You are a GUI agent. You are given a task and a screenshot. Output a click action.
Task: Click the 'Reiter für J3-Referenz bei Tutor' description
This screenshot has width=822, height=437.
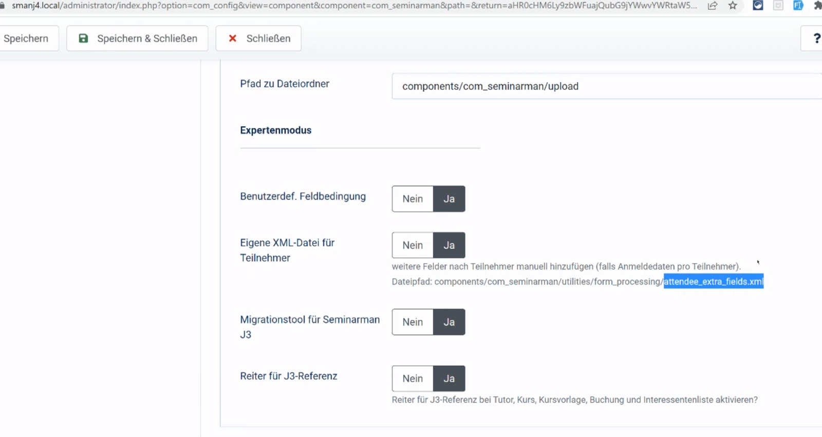(x=575, y=400)
